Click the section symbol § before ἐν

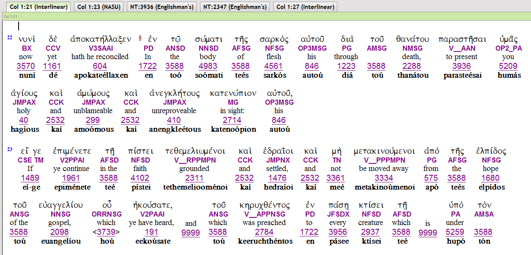(140, 38)
